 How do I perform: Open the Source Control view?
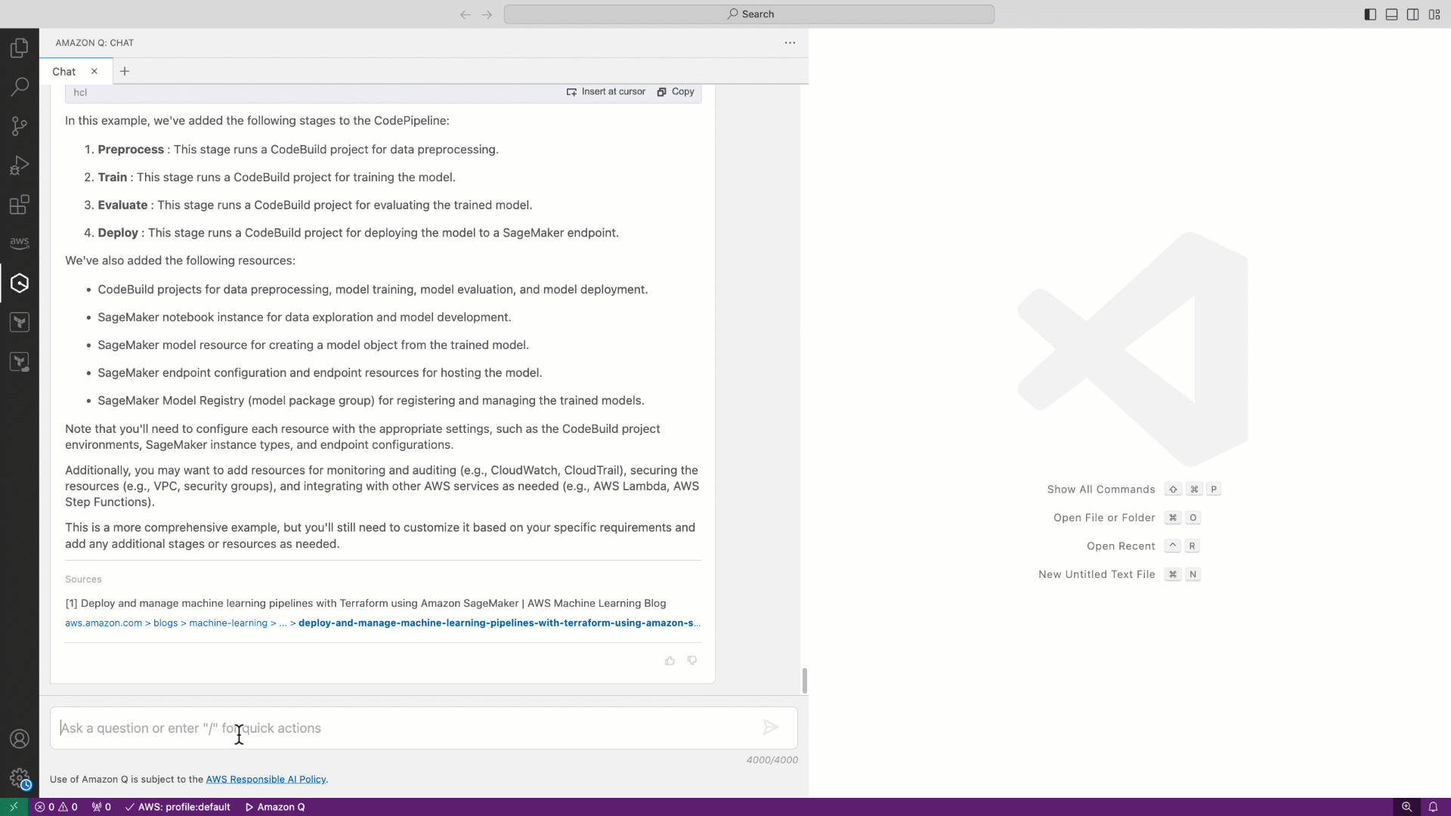20,126
